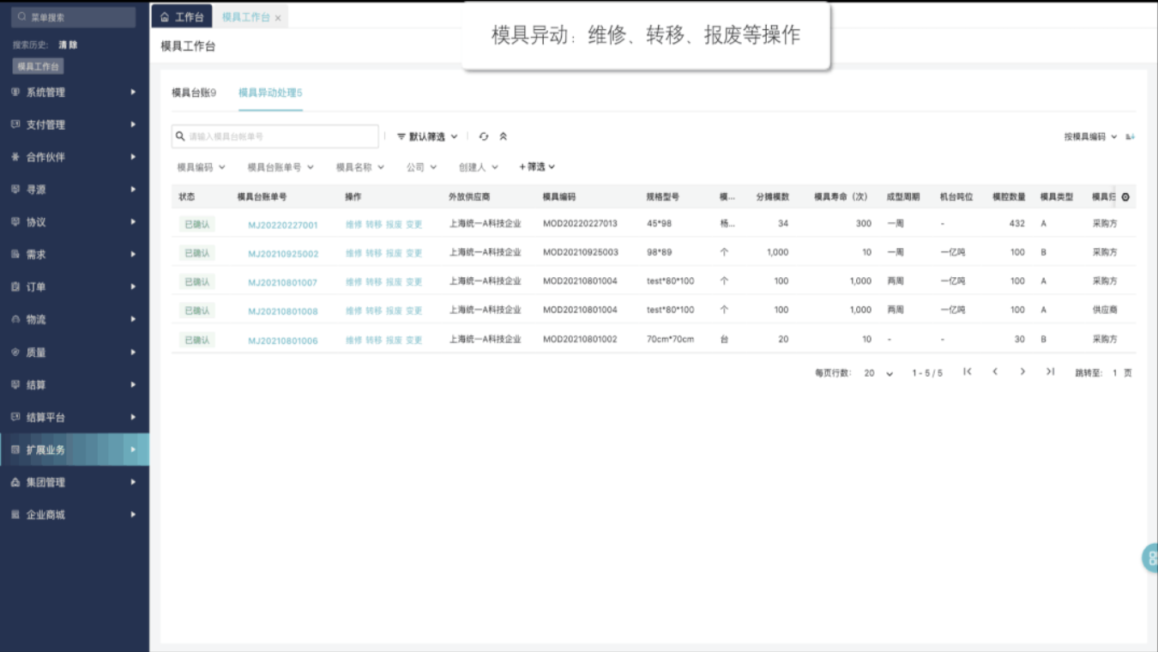Open 结算平台 menu in sidebar
This screenshot has width=1158, height=652.
pos(75,417)
